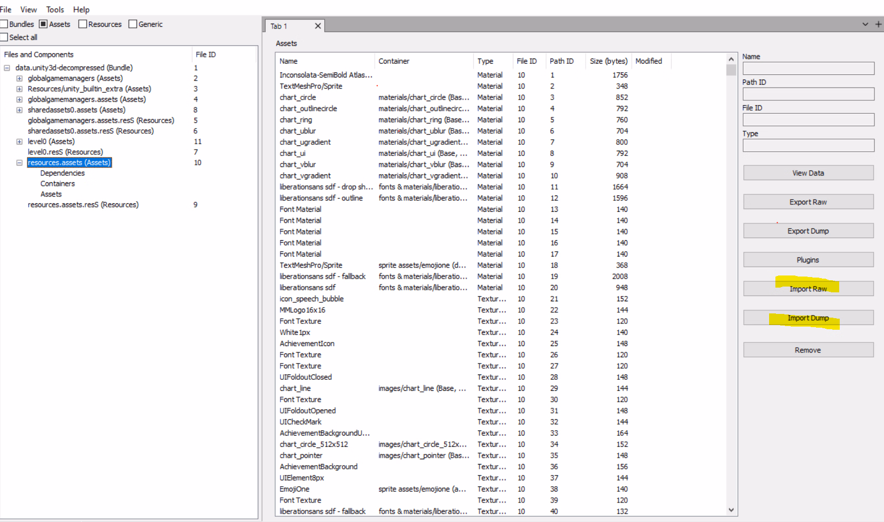
Task: Close Tab 1 with the X icon
Action: pos(318,26)
